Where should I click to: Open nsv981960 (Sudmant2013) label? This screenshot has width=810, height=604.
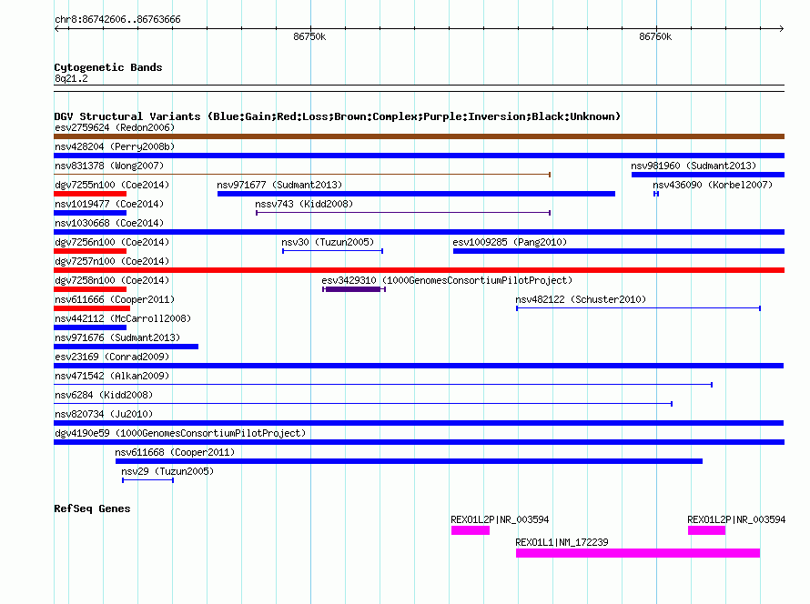click(694, 166)
